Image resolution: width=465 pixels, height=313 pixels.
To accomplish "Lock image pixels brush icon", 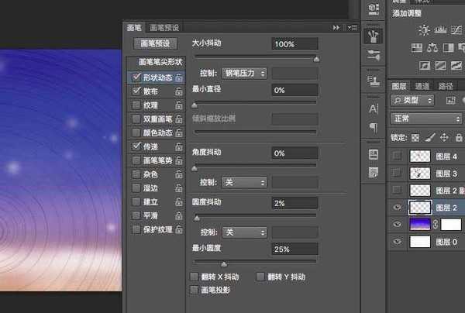I will click(430, 137).
